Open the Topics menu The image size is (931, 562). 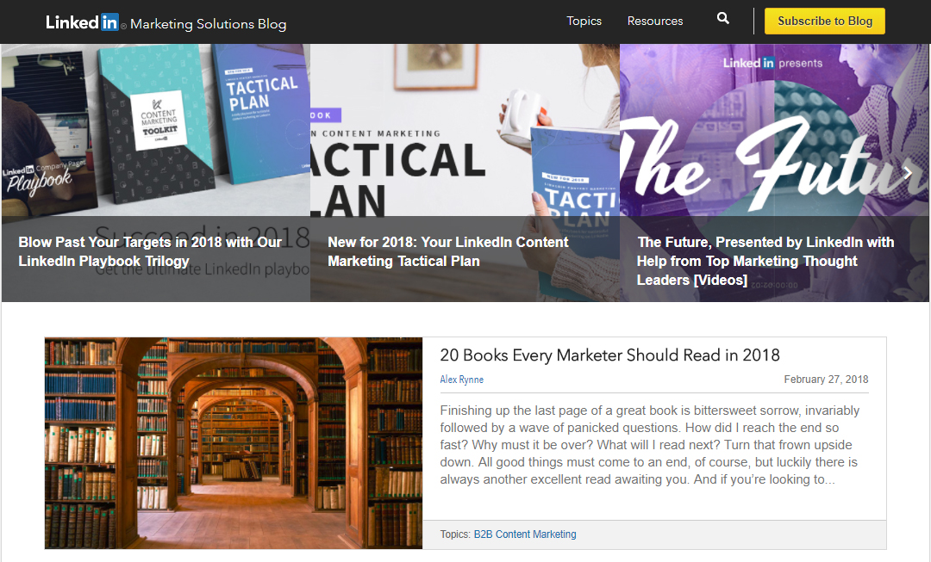584,21
